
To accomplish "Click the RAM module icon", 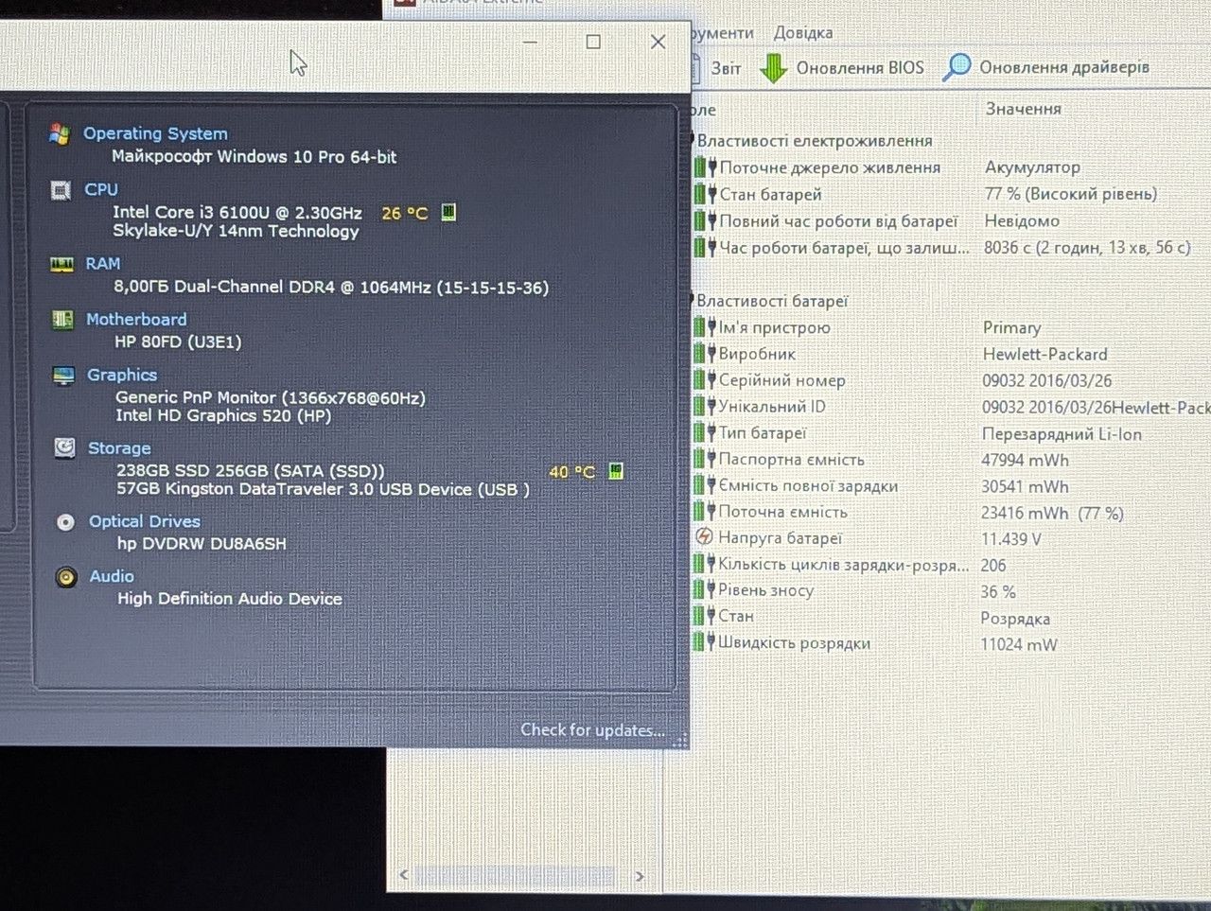I will (61, 264).
